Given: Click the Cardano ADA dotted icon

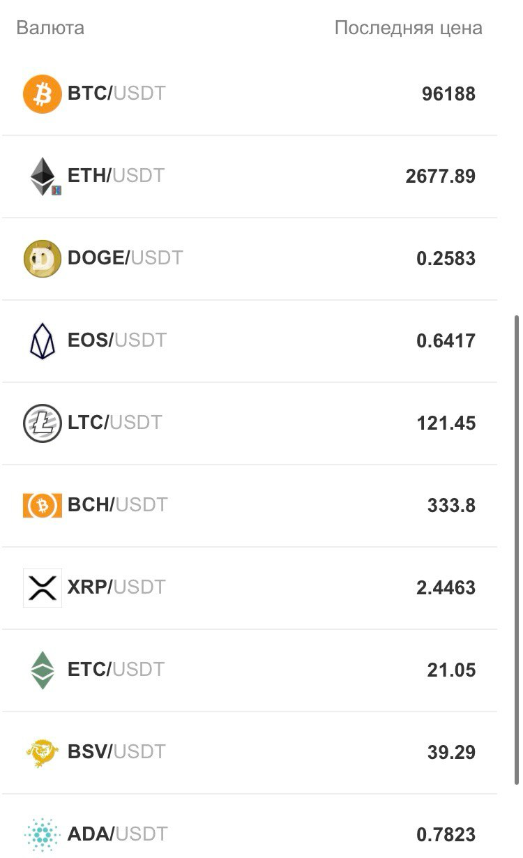Looking at the screenshot, I should pos(43,835).
